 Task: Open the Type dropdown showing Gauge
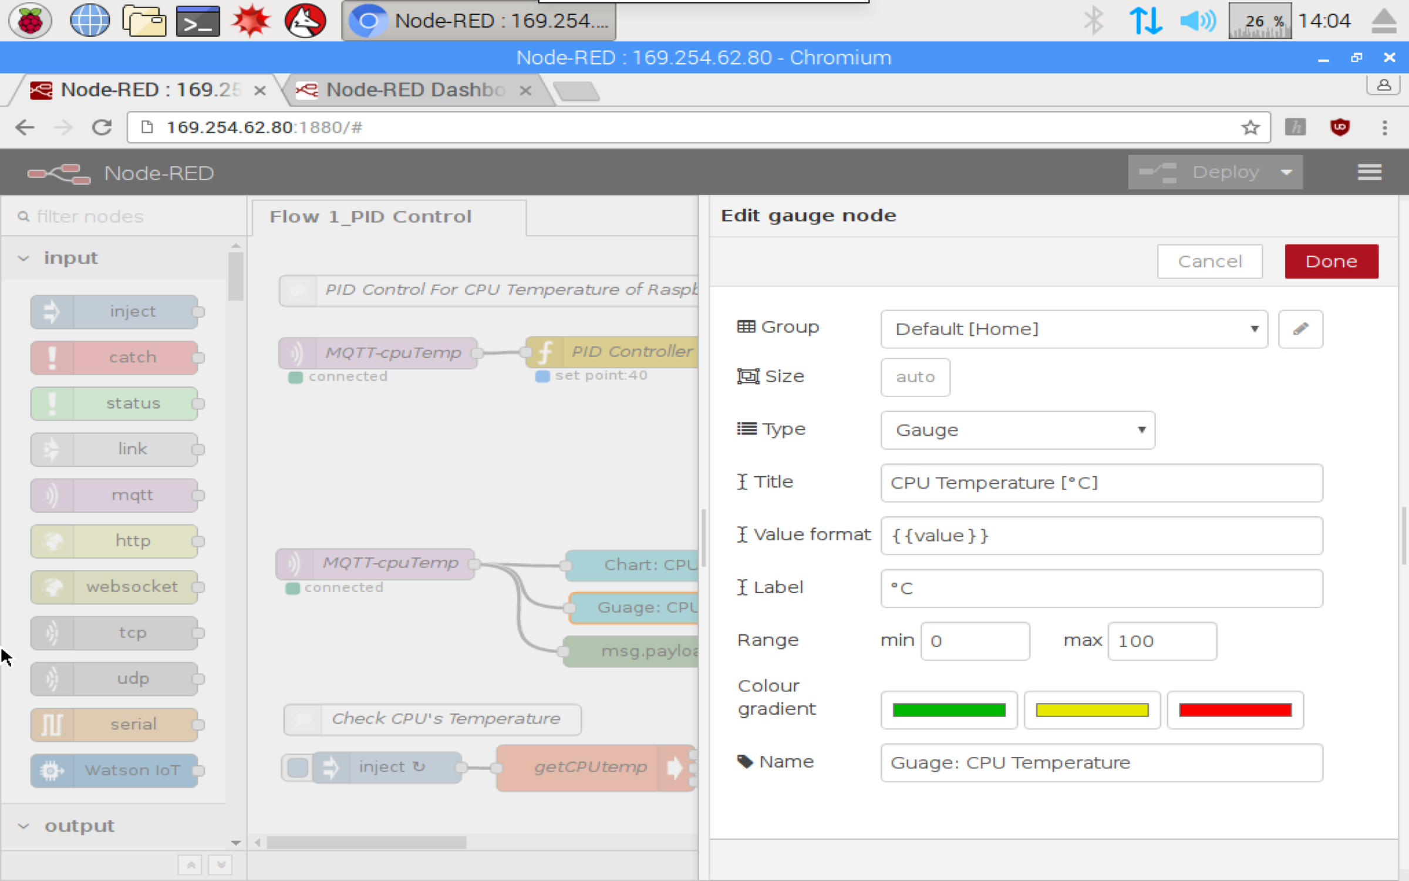1017,430
